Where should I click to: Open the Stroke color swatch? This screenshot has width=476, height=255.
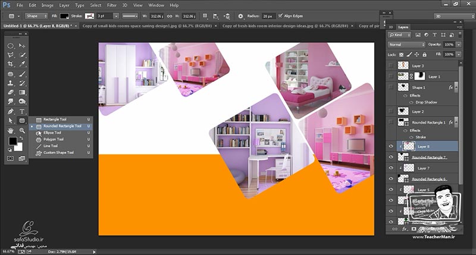89,16
